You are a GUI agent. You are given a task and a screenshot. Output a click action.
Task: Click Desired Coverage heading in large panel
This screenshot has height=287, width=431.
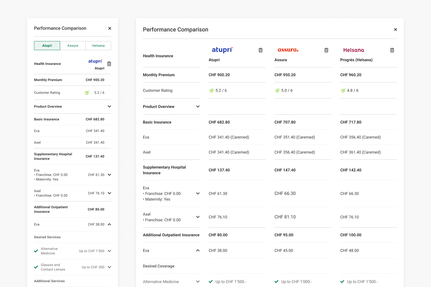[x=159, y=266]
